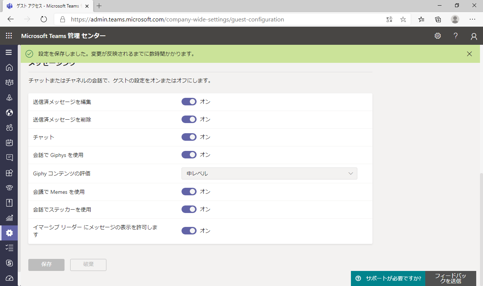
Task: Click the translate page icon in the address bar
Action: click(389, 19)
